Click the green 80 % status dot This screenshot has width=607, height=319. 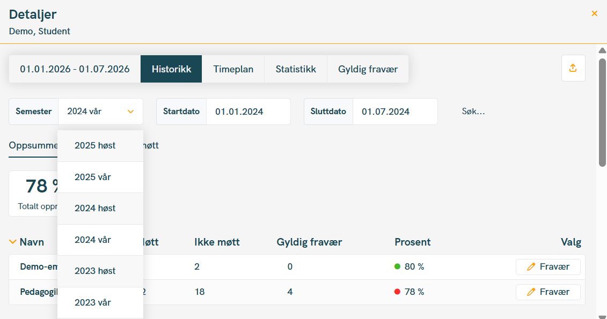point(397,266)
